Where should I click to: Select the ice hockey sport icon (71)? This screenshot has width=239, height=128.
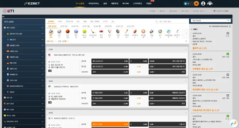[93, 31]
